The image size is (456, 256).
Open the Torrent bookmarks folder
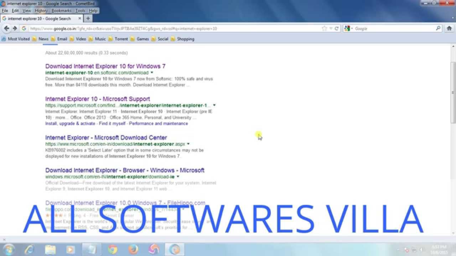(118, 39)
